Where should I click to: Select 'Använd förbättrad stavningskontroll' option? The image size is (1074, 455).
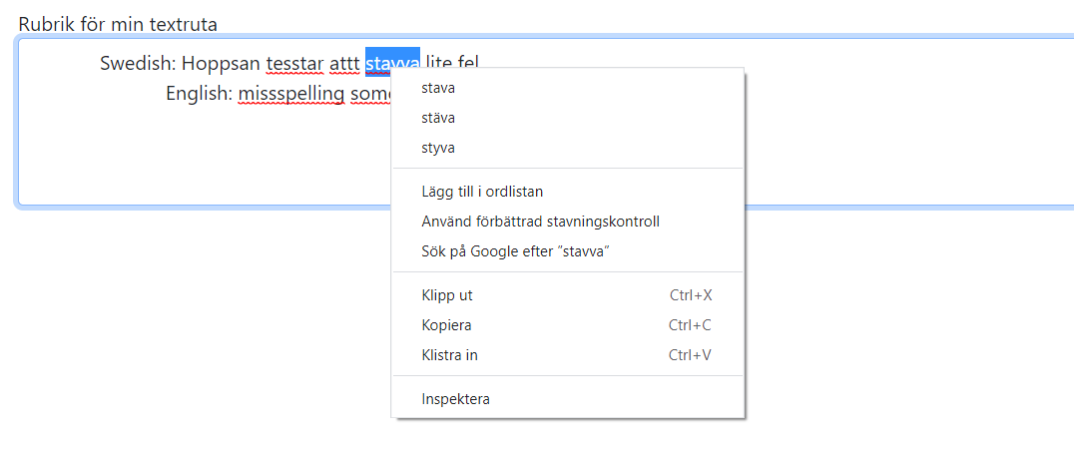540,222
